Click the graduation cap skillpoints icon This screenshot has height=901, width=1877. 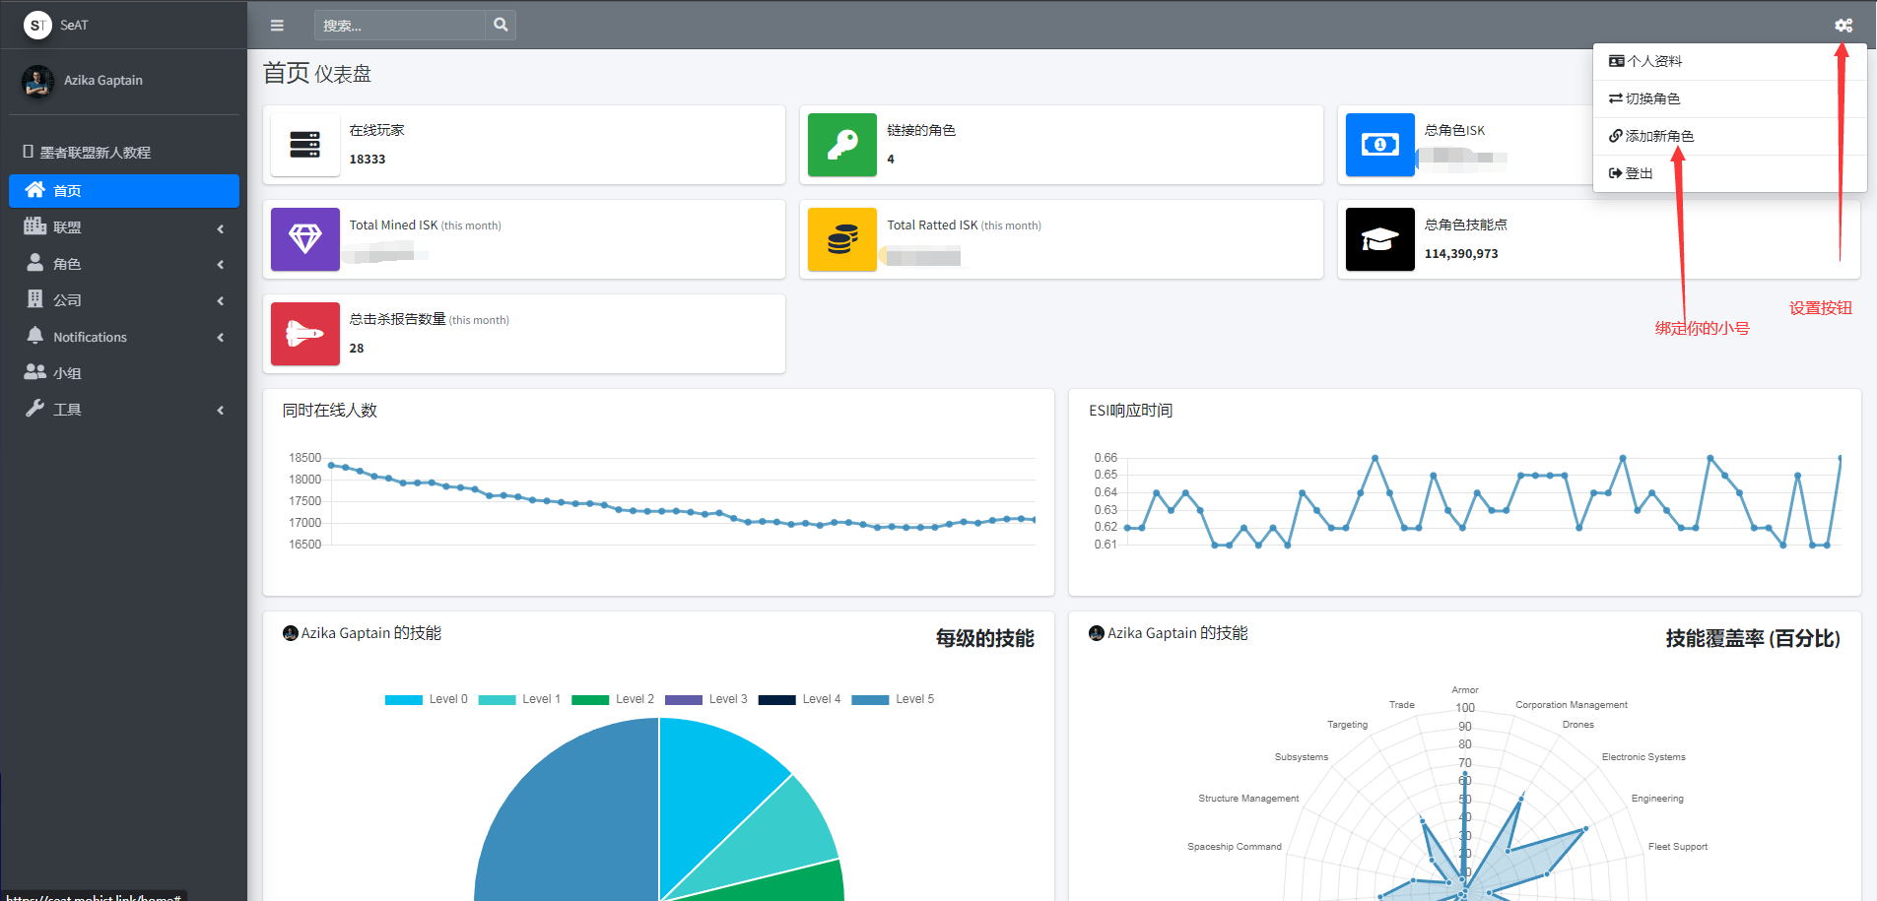pyautogui.click(x=1380, y=239)
